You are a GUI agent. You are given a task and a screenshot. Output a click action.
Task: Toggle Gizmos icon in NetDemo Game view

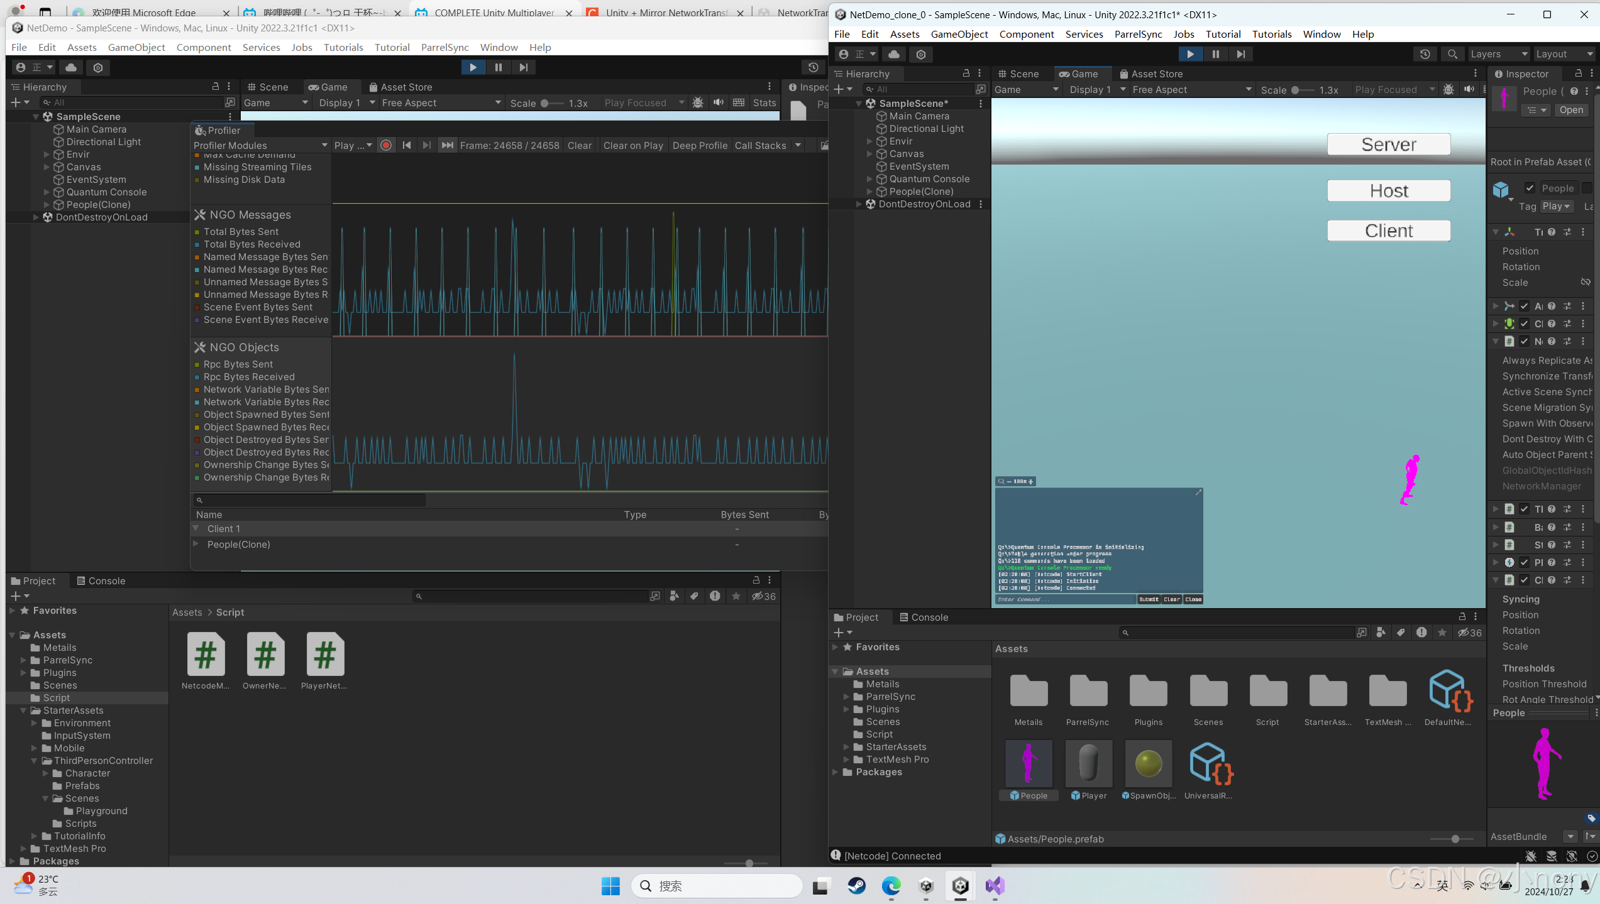698,102
